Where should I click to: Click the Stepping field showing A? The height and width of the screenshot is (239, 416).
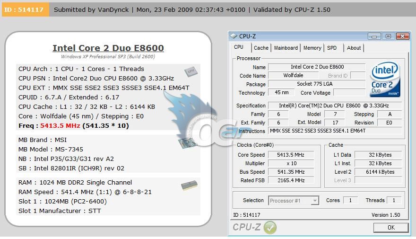click(x=389, y=114)
